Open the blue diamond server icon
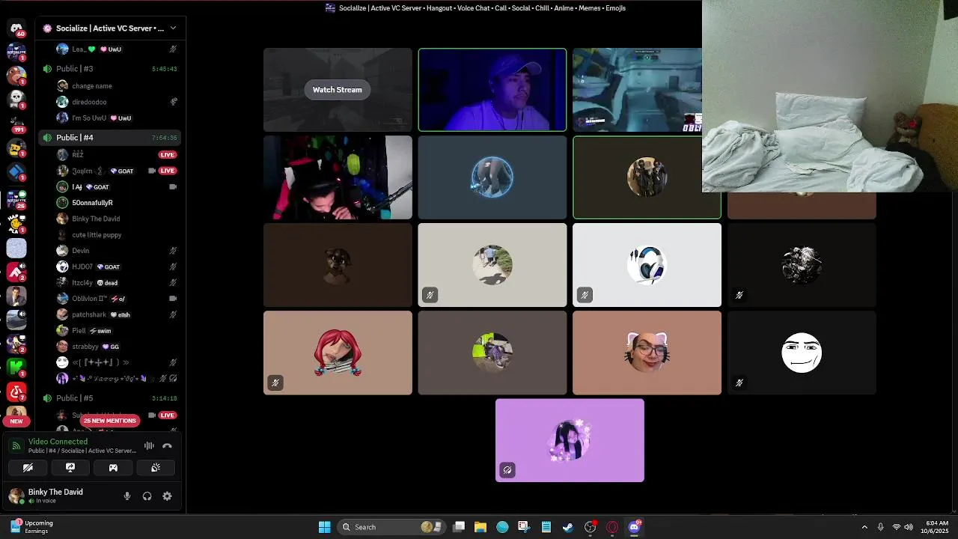 point(16,172)
